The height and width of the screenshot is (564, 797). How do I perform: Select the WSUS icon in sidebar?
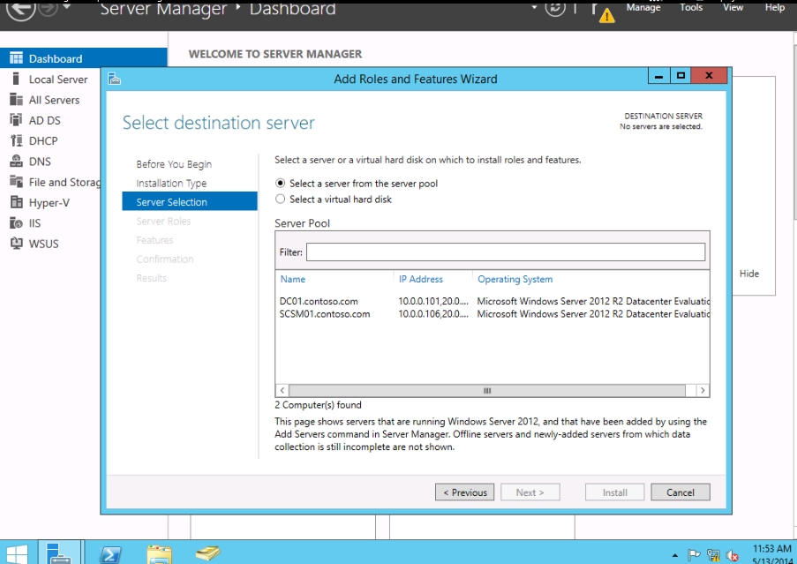click(x=15, y=244)
